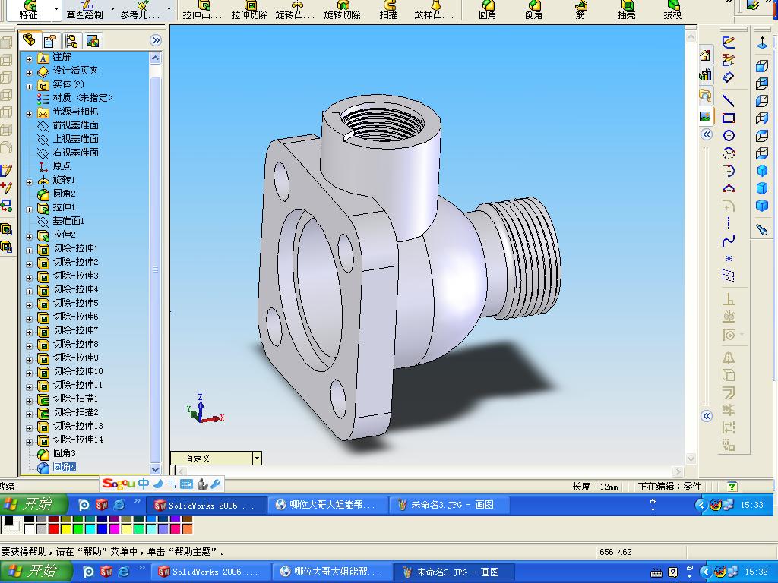Click the 3D Sketch icon
778x583 pixels.
tap(728, 59)
